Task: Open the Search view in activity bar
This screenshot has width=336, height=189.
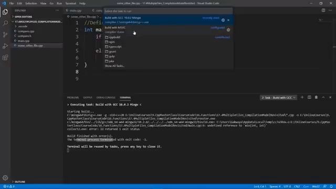Action: click(x=5, y=23)
